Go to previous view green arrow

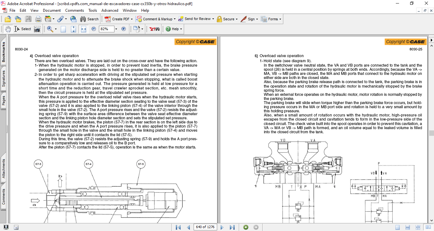coord(245,227)
